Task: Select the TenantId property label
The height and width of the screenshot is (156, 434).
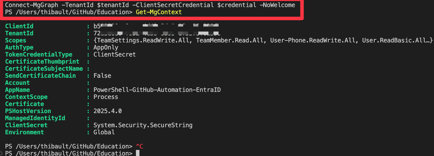Action: [19, 33]
